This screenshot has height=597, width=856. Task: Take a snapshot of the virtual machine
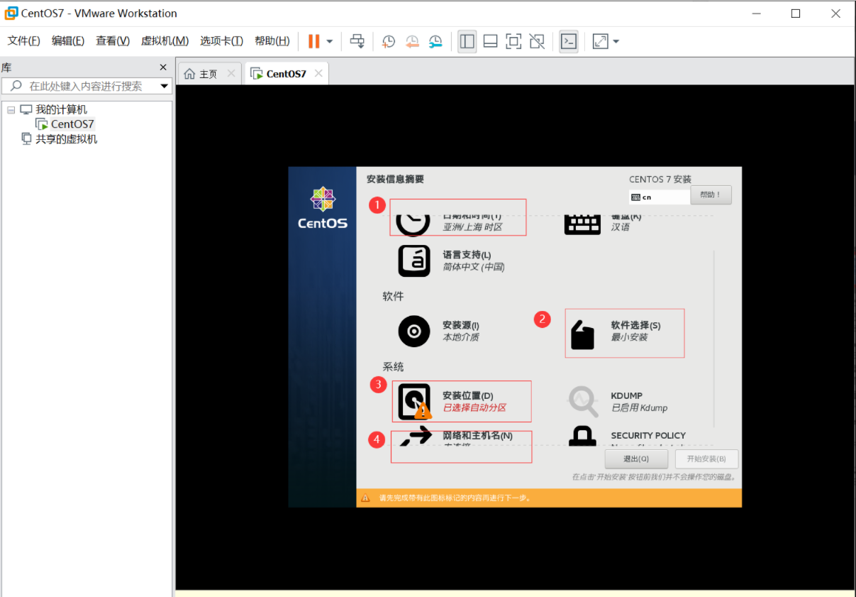coord(389,41)
